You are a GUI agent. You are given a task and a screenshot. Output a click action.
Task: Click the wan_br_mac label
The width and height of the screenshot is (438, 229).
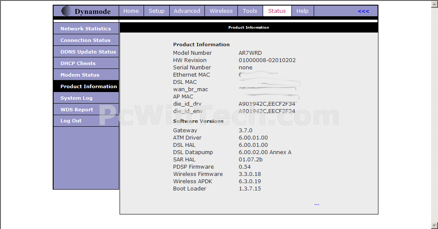(x=191, y=89)
